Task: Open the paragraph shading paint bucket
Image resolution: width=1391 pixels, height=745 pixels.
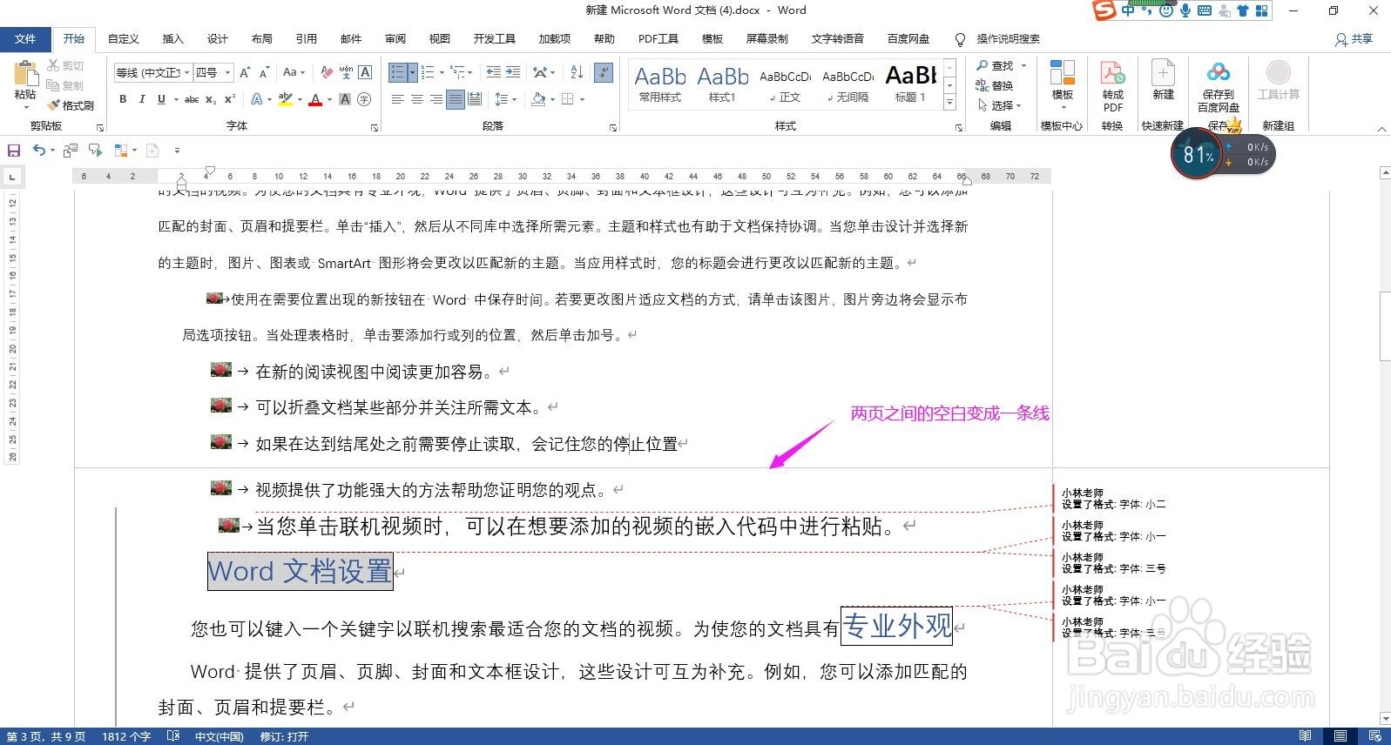Action: [x=538, y=99]
